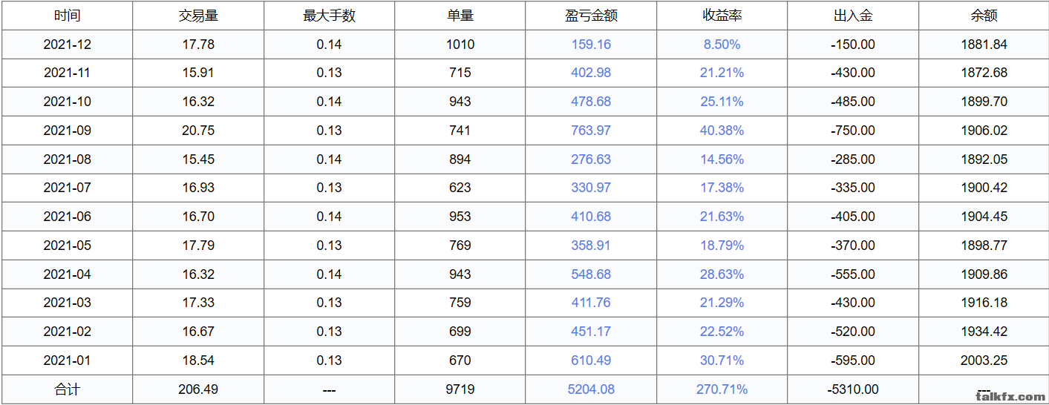Select the 2021-02 date cell

pyautogui.click(x=68, y=332)
